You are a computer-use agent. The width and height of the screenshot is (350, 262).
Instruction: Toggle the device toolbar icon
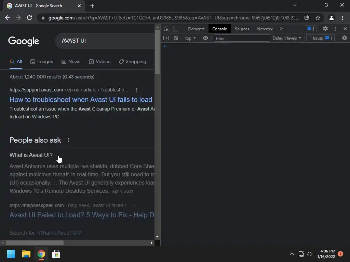click(175, 29)
